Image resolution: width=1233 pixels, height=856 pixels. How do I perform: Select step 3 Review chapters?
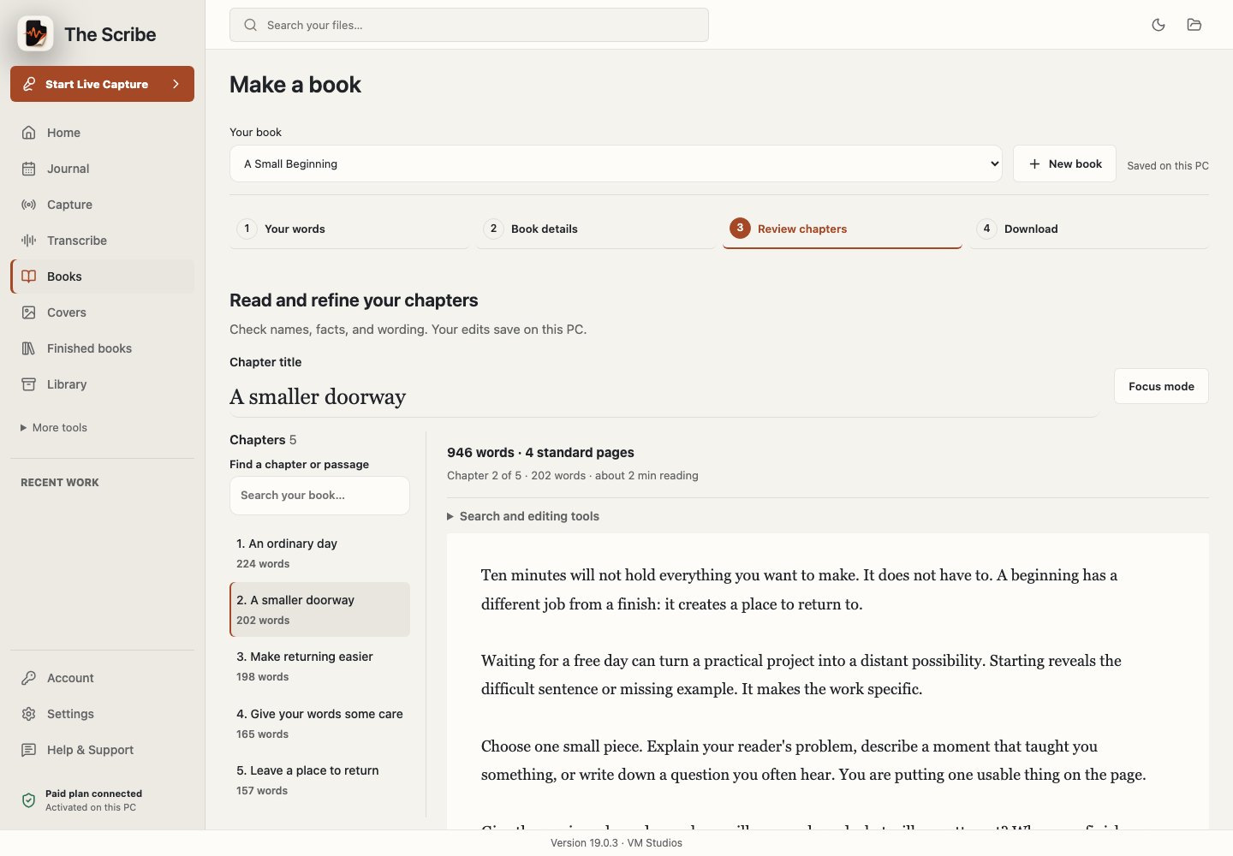843,229
